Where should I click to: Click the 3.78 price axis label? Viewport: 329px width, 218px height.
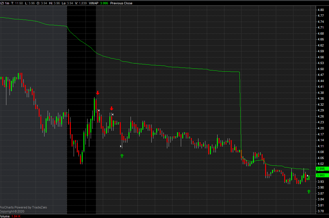tap(321, 211)
